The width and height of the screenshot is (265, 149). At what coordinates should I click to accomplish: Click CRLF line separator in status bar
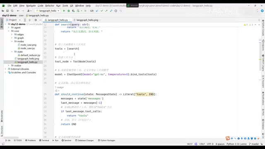(202, 144)
